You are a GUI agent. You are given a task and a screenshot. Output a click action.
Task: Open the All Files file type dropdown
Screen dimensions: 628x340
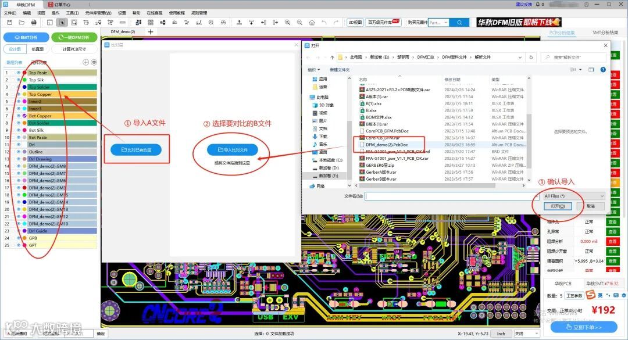(x=599, y=196)
